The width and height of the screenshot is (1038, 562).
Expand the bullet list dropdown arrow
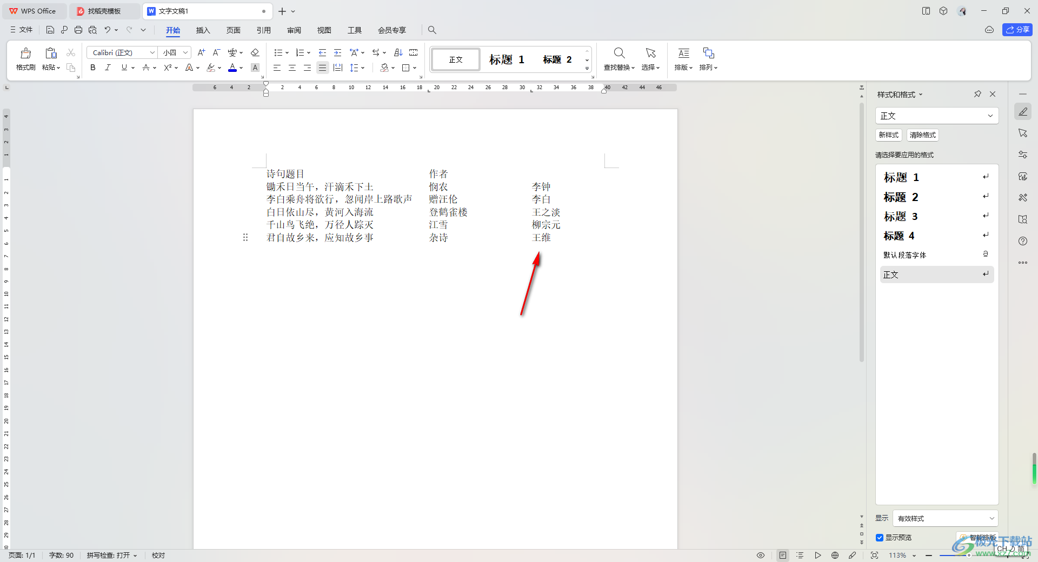287,53
